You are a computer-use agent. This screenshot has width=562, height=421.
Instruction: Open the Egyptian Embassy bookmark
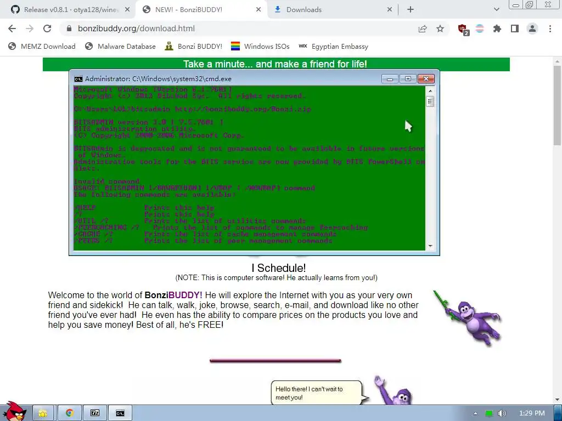333,46
